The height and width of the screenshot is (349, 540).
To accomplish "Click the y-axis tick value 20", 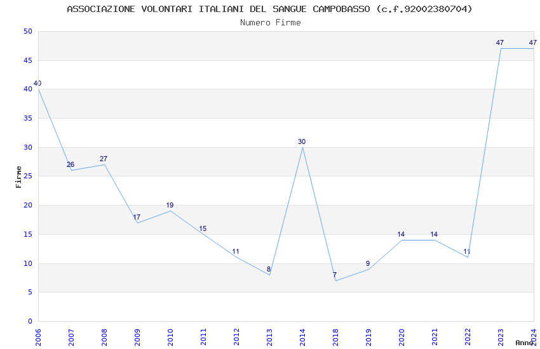I will (28, 205).
